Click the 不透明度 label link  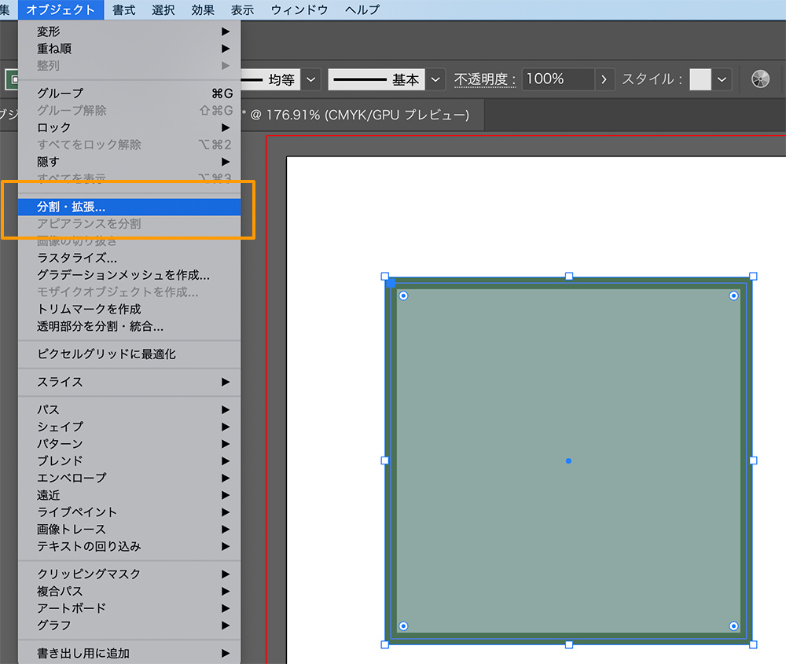coord(484,79)
